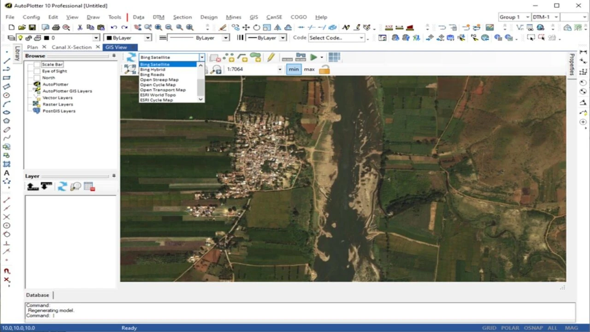Toggle GRID mode in status bar
This screenshot has width=590, height=332.
pyautogui.click(x=489, y=328)
